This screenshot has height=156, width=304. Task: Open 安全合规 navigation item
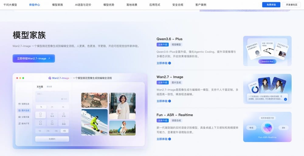pyautogui.click(x=178, y=5)
